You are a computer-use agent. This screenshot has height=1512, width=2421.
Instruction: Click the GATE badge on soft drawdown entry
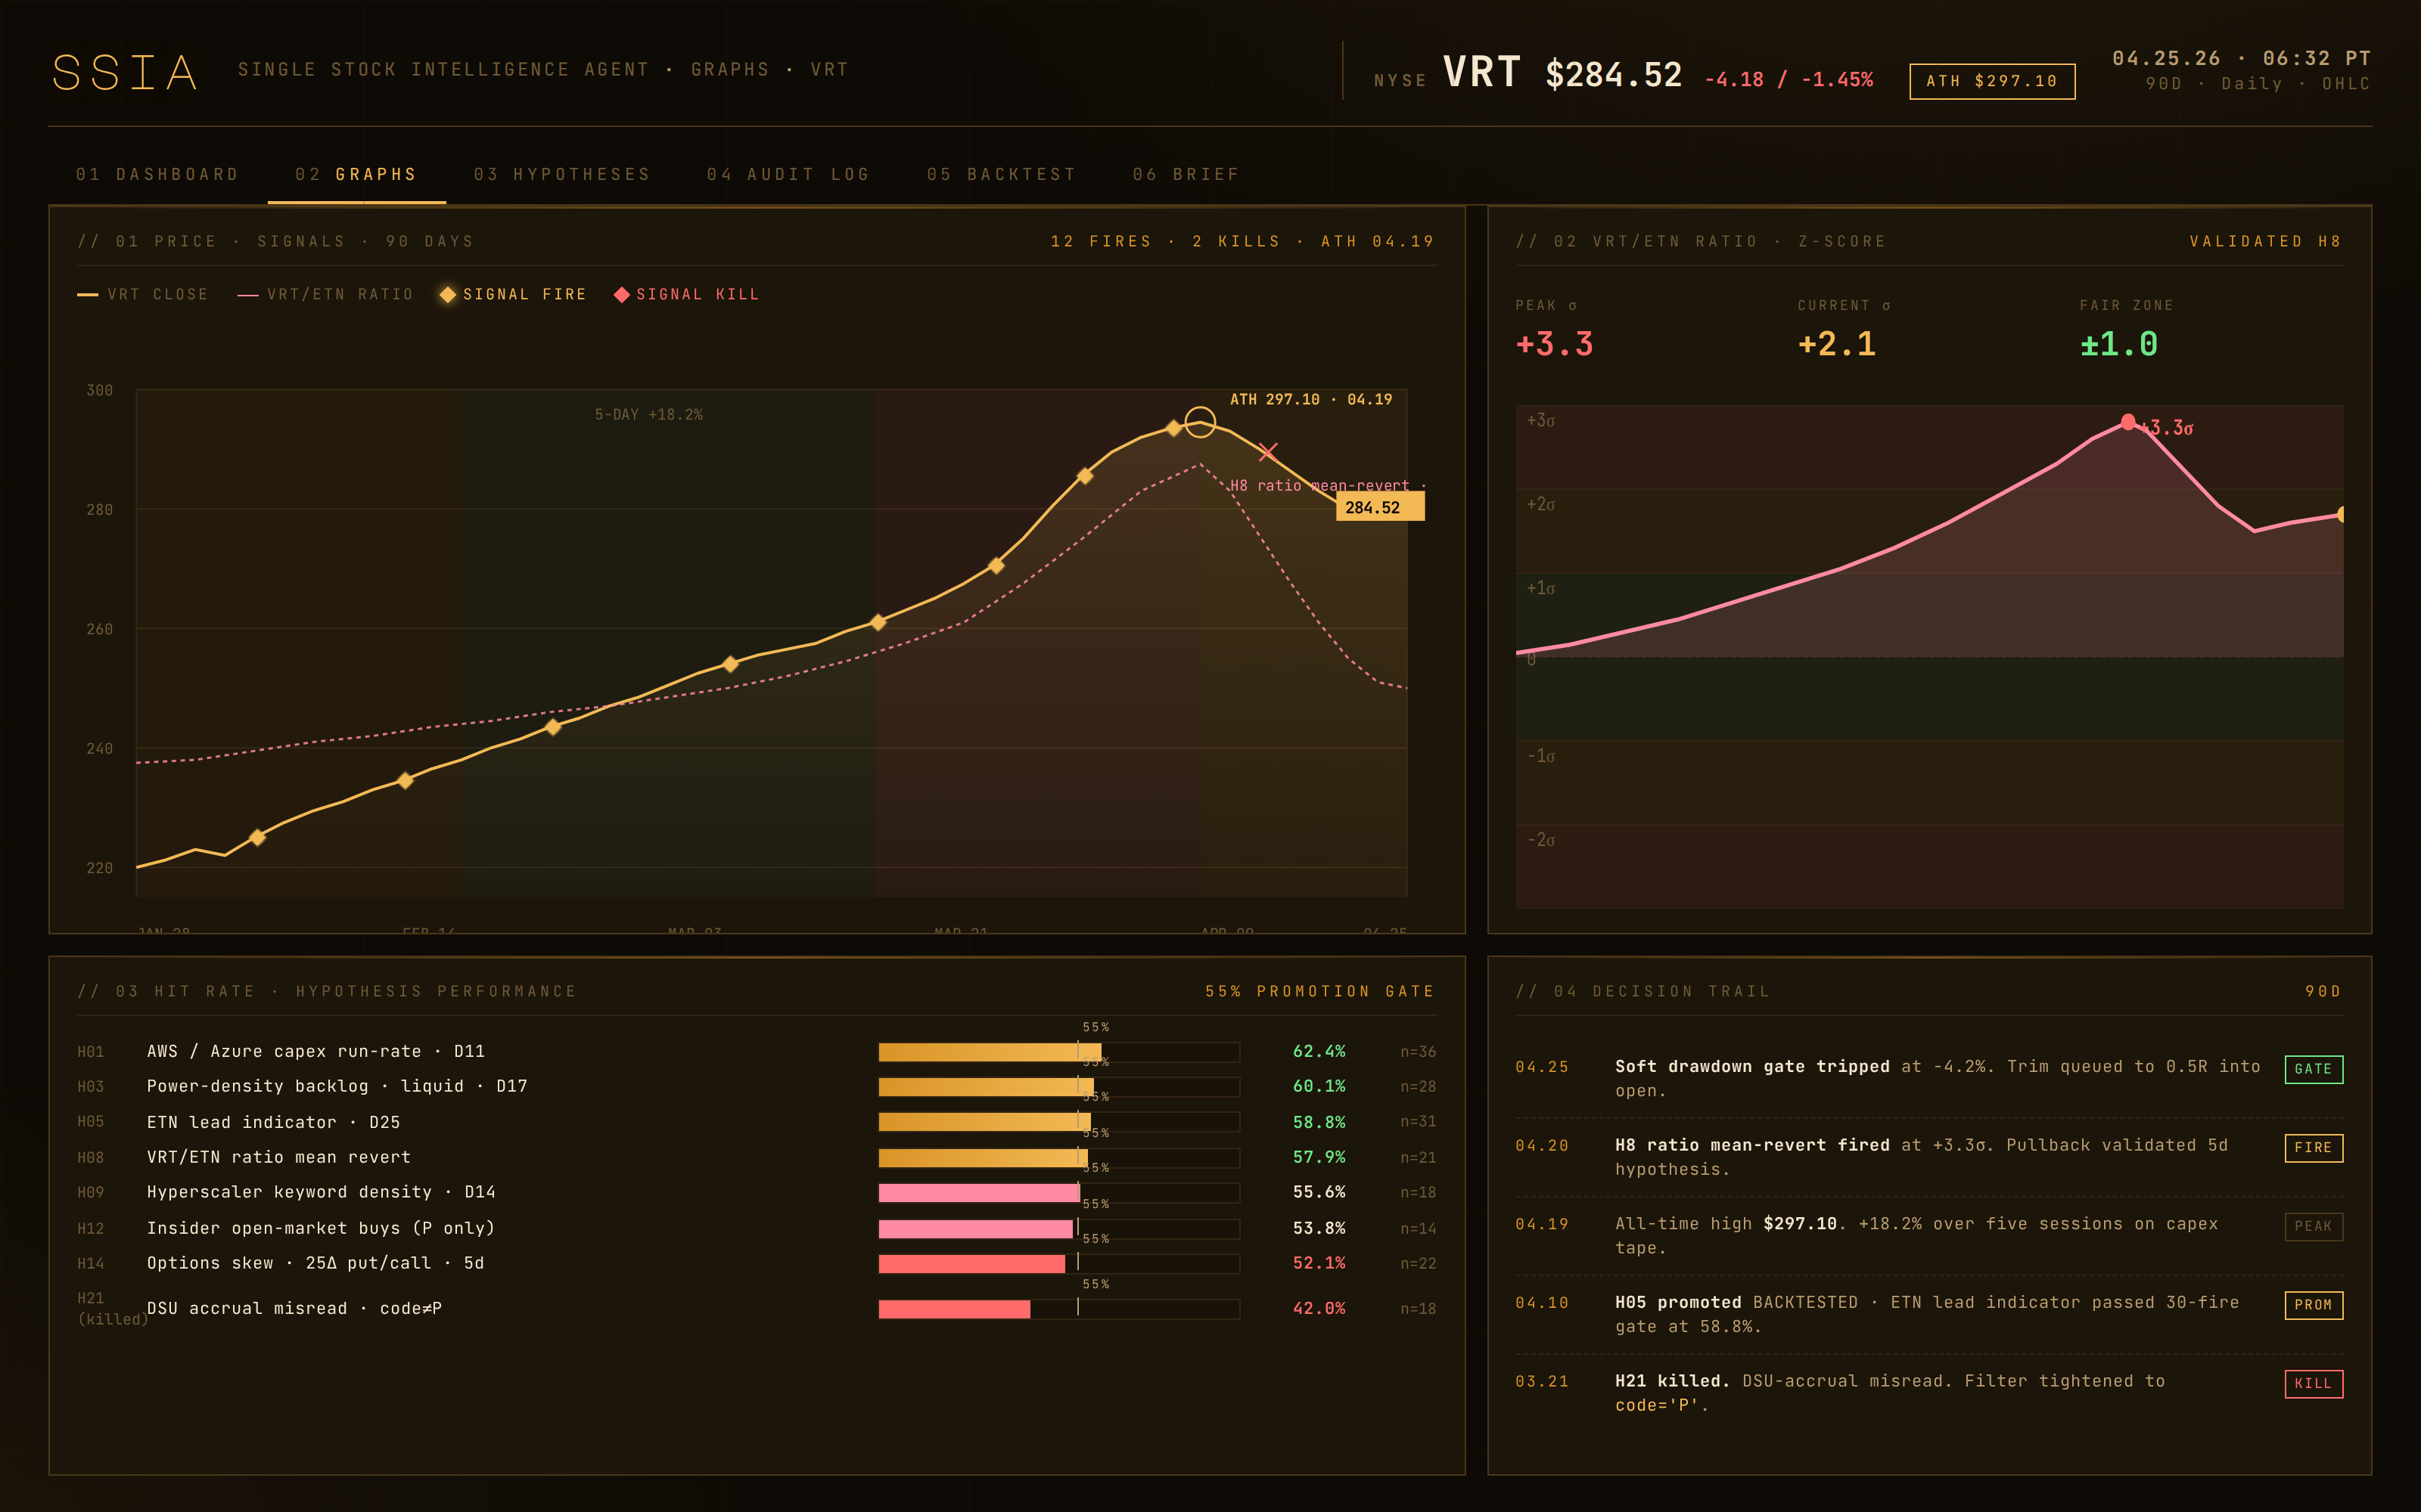[2313, 1068]
